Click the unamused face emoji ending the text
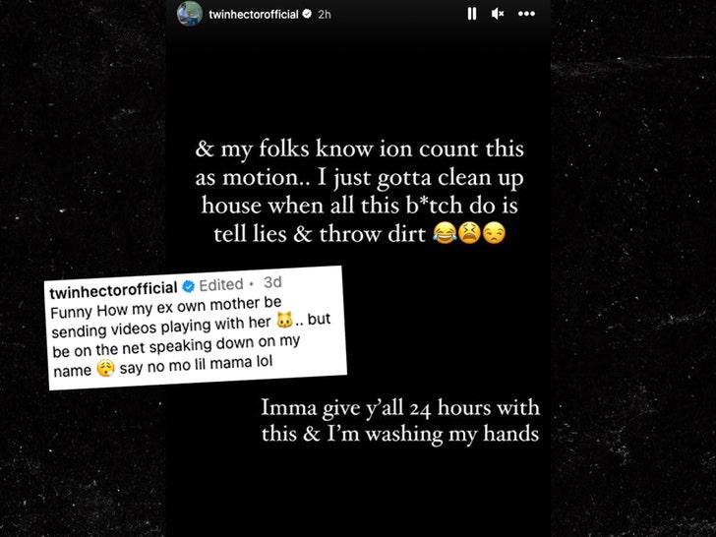Viewport: 716px width, 537px height. 494,233
